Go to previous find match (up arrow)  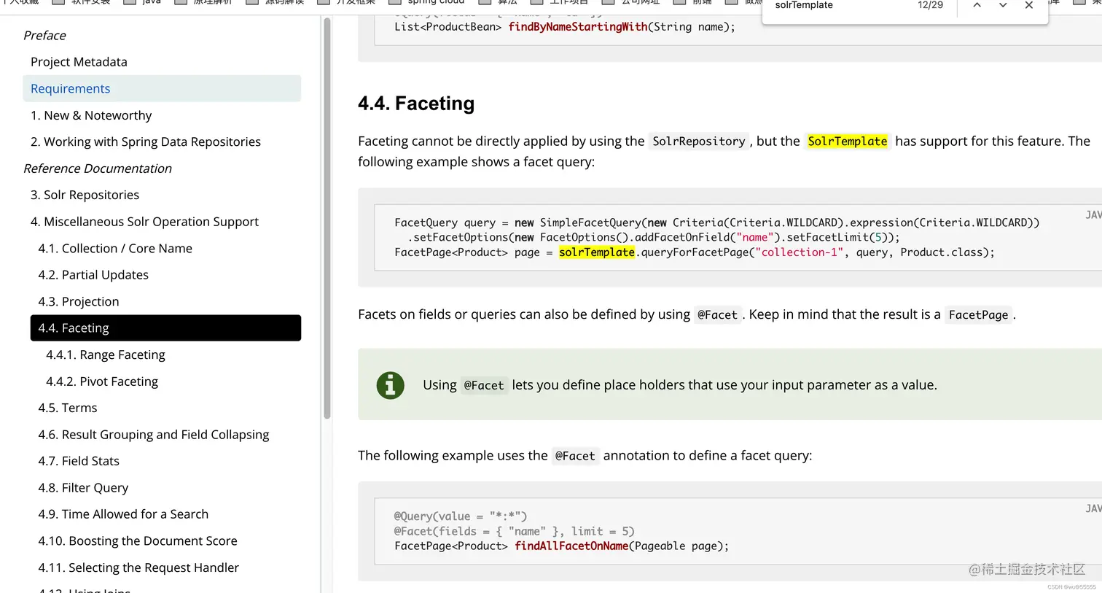coord(977,6)
